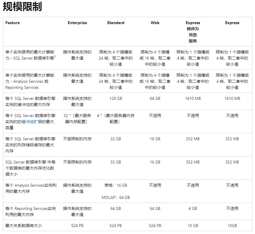Image resolution: width=255 pixels, height=234 pixels.
Task: Click "不受限制的内存" in the 列存储段缓存 row
Action: tap(77, 139)
